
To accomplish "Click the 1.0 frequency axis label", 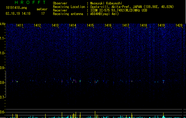I will 3,53.
